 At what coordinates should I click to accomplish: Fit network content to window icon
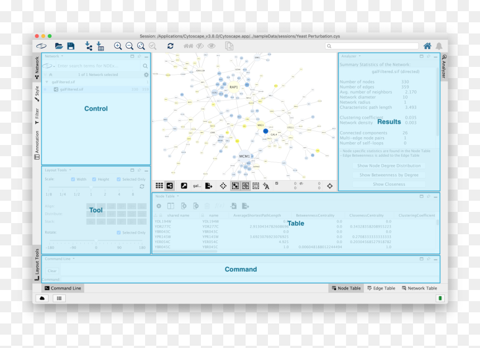point(141,46)
